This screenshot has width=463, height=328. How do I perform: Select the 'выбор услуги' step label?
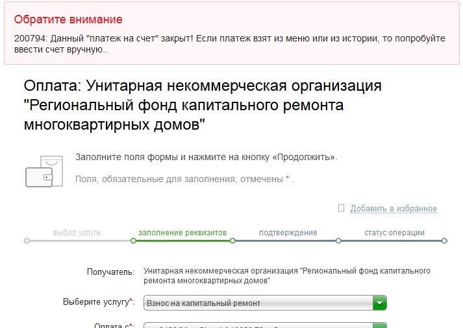click(x=77, y=232)
